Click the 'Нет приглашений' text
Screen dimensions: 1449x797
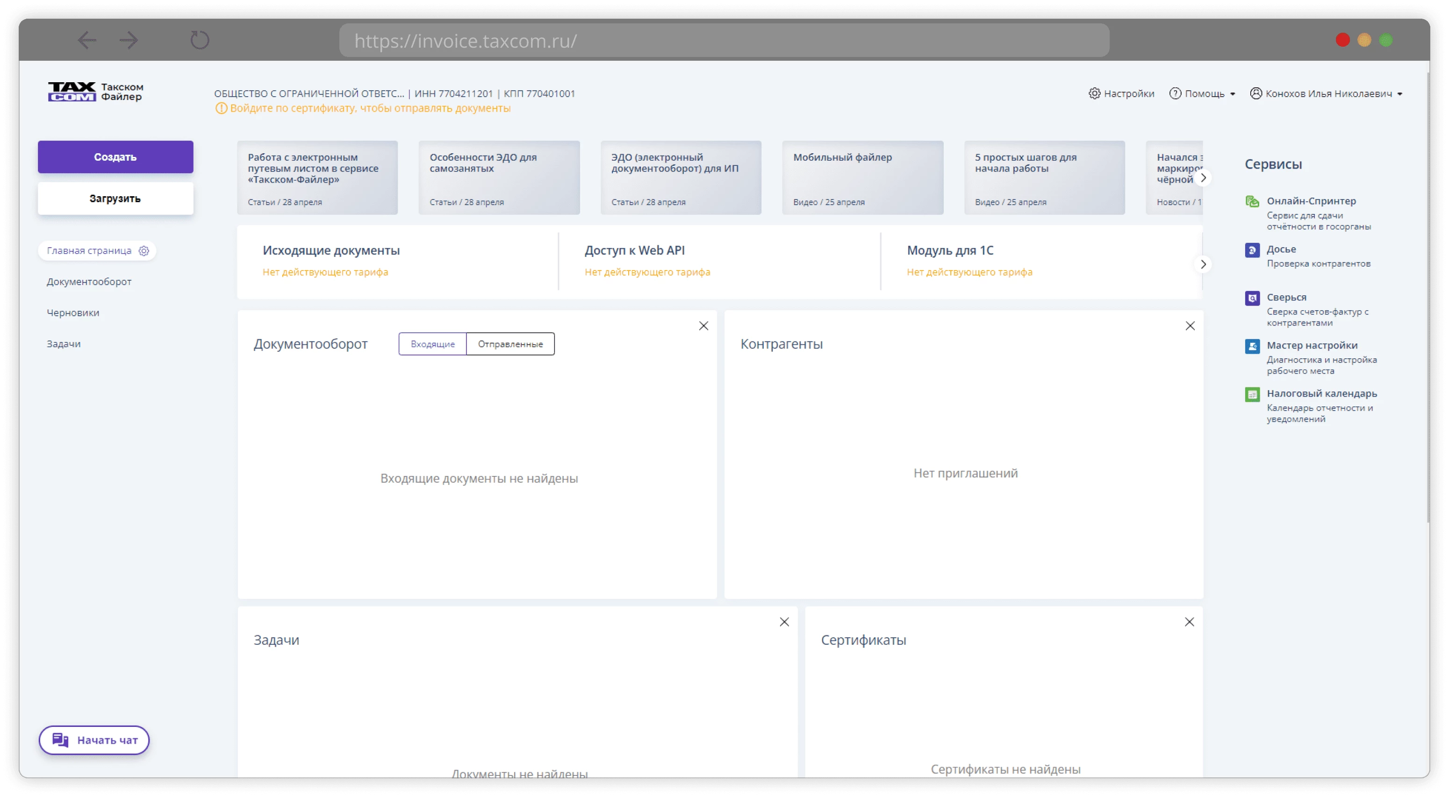[965, 473]
